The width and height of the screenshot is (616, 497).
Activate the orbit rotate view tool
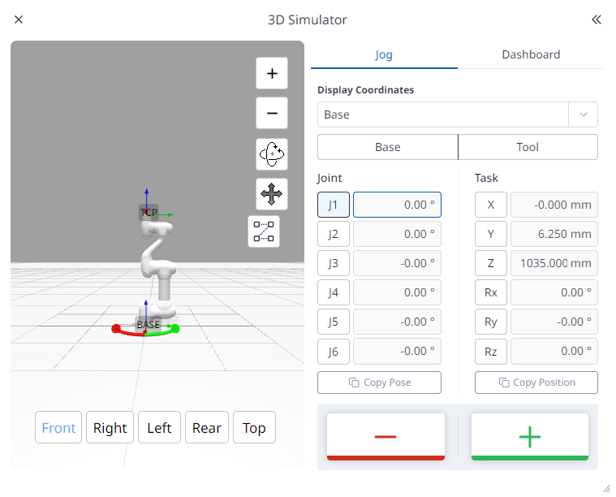coord(272,154)
